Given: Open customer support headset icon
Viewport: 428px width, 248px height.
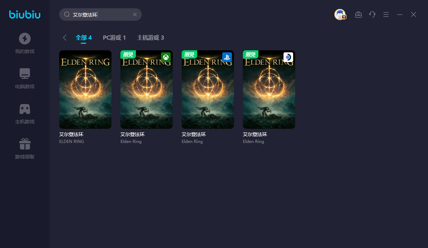Looking at the screenshot, I should click(372, 14).
